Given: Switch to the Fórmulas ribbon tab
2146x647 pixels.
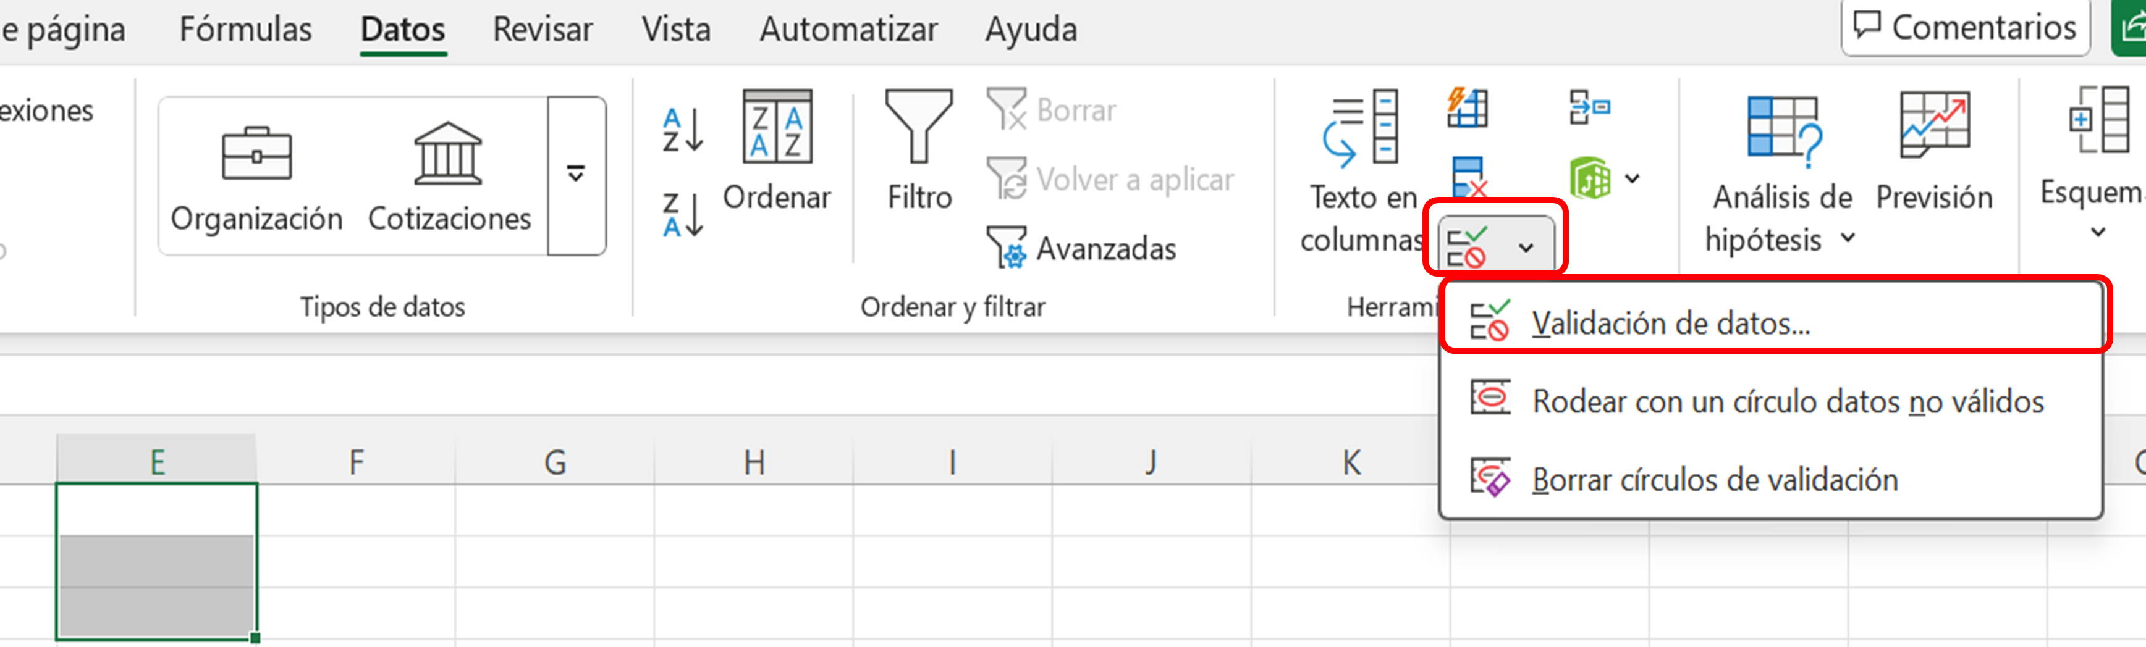Looking at the screenshot, I should click(245, 30).
